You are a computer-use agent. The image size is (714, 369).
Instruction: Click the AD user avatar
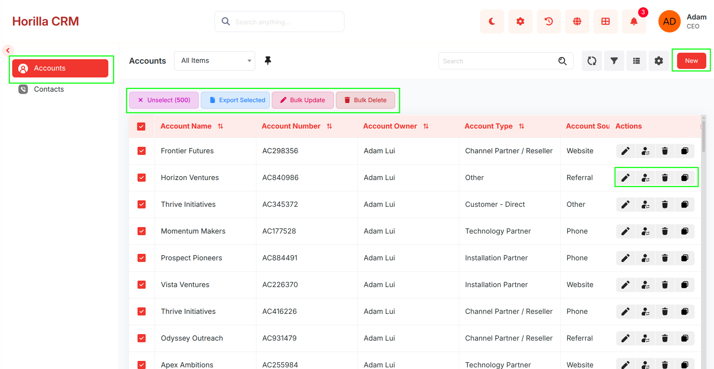click(669, 21)
